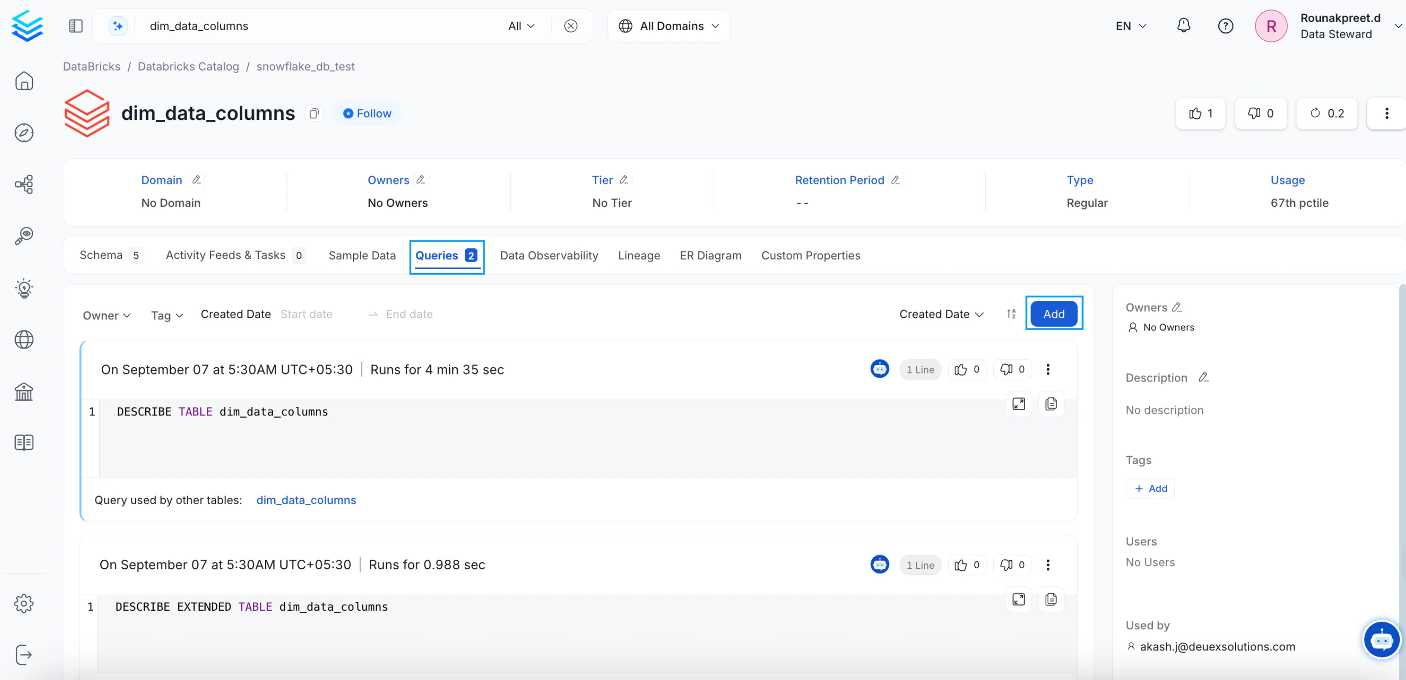Open Insights lightbulb icon in sidebar
The height and width of the screenshot is (680, 1406).
24,287
